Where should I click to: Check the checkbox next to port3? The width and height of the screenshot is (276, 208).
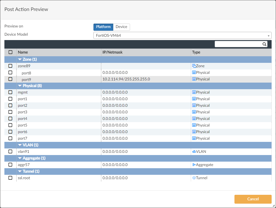click(10, 112)
